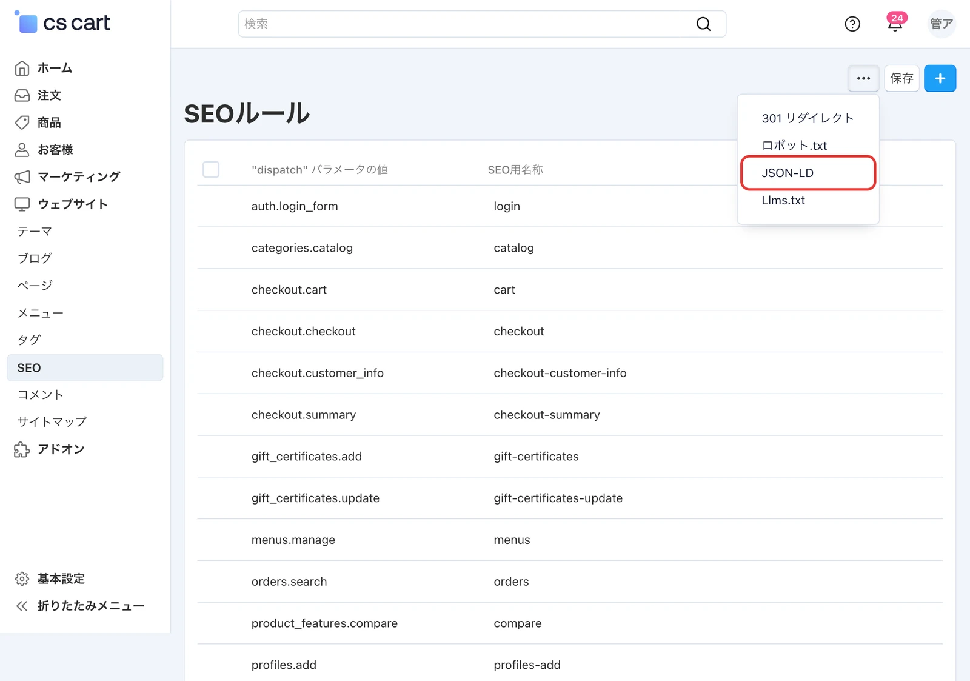
Task: Open マーケティング in the sidebar
Action: [x=79, y=177]
